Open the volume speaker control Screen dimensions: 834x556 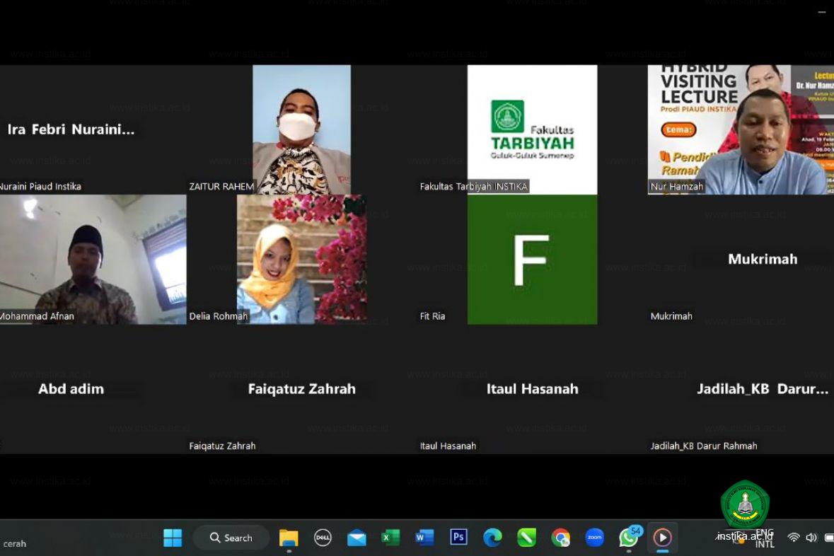coord(811,538)
